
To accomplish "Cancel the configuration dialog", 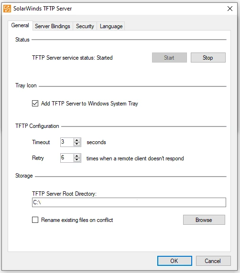I will (x=213, y=261).
